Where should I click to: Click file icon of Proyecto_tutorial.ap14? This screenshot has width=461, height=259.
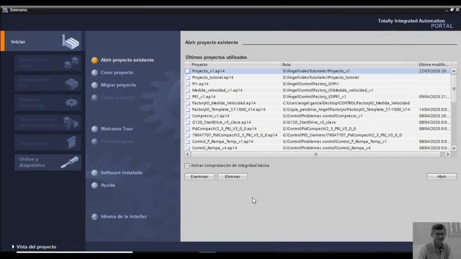[x=188, y=77]
